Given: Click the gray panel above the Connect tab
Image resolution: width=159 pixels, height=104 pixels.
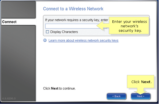Looking at the screenshot, I should (18, 10).
